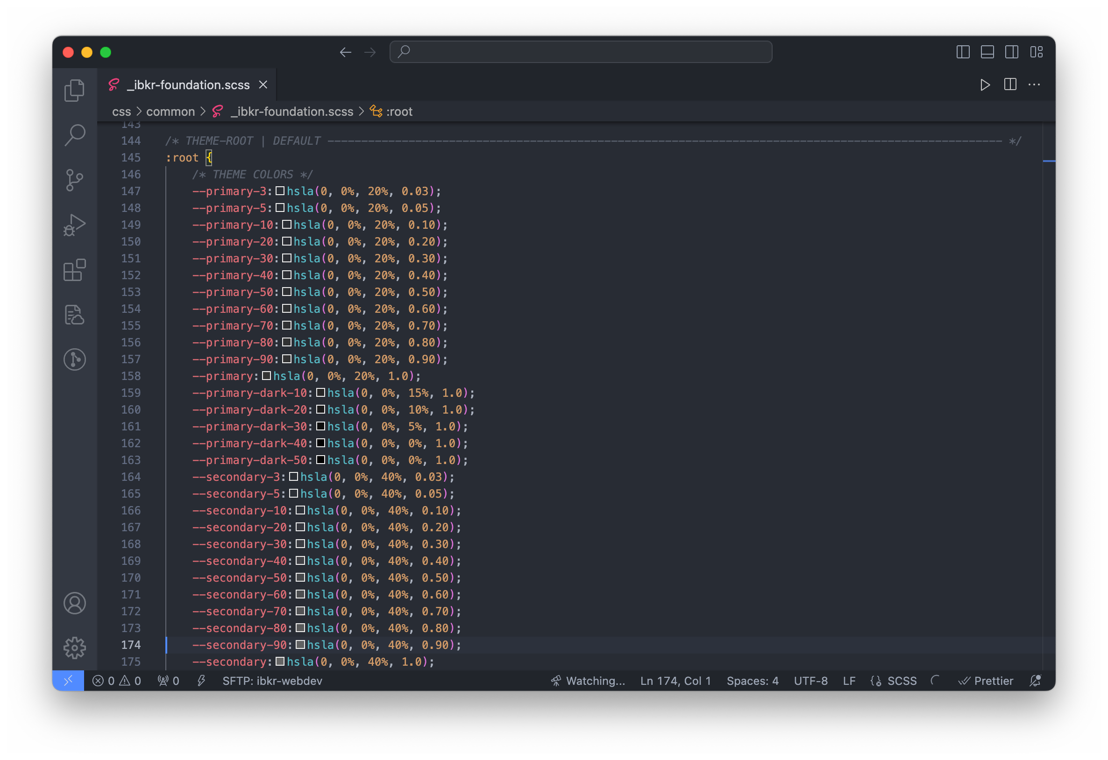Screen dimensions: 1108x760
Task: Click --secondary-3 variable name
Action: pos(236,477)
